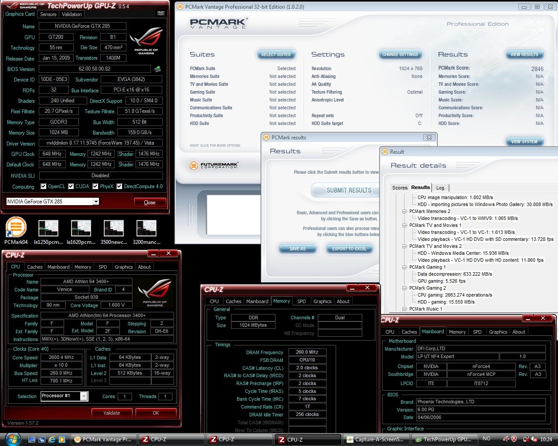Viewport: 558px width, 446px height.
Task: Click the network connection tray icon
Action: [526, 439]
